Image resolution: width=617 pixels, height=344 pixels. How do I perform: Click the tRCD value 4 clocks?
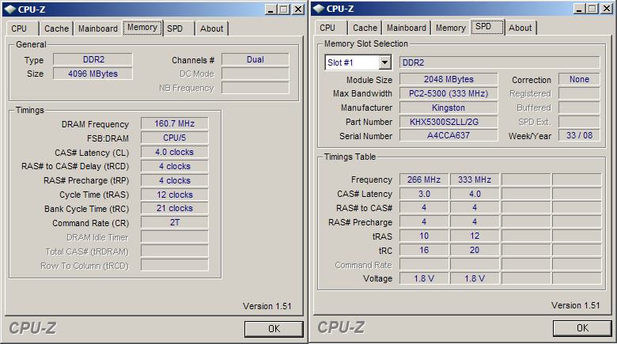pyautogui.click(x=174, y=166)
